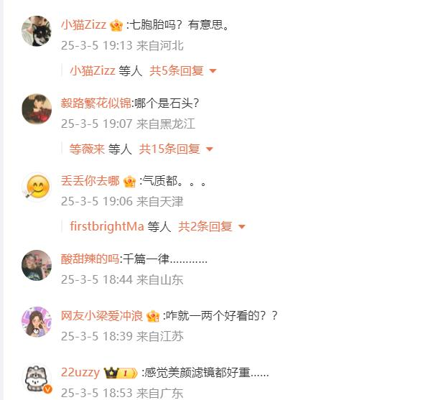Expand the 共5条回复 replies arrow

coord(213,71)
